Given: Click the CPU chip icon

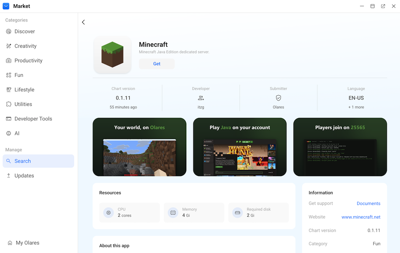Looking at the screenshot, I should tap(109, 212).
